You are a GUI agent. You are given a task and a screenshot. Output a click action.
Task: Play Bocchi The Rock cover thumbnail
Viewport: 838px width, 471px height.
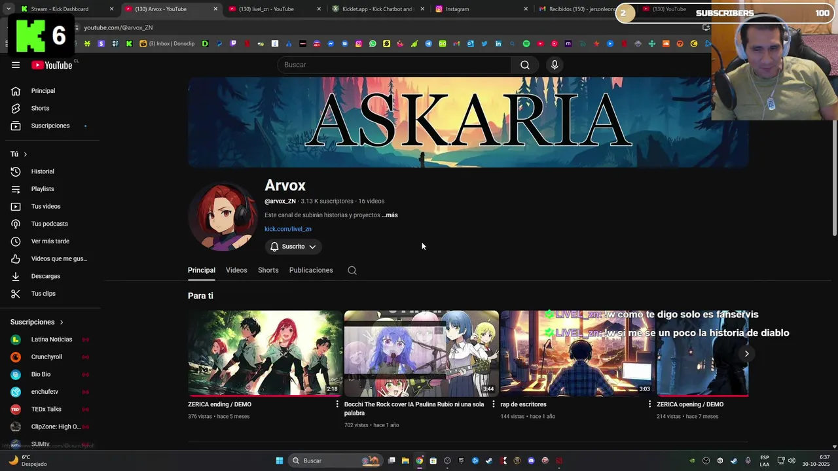pyautogui.click(x=422, y=353)
